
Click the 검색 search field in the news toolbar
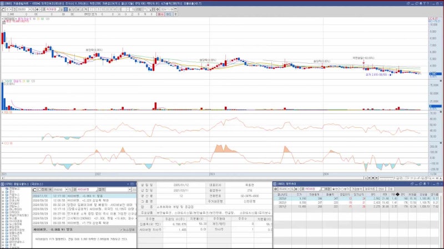click(117, 190)
